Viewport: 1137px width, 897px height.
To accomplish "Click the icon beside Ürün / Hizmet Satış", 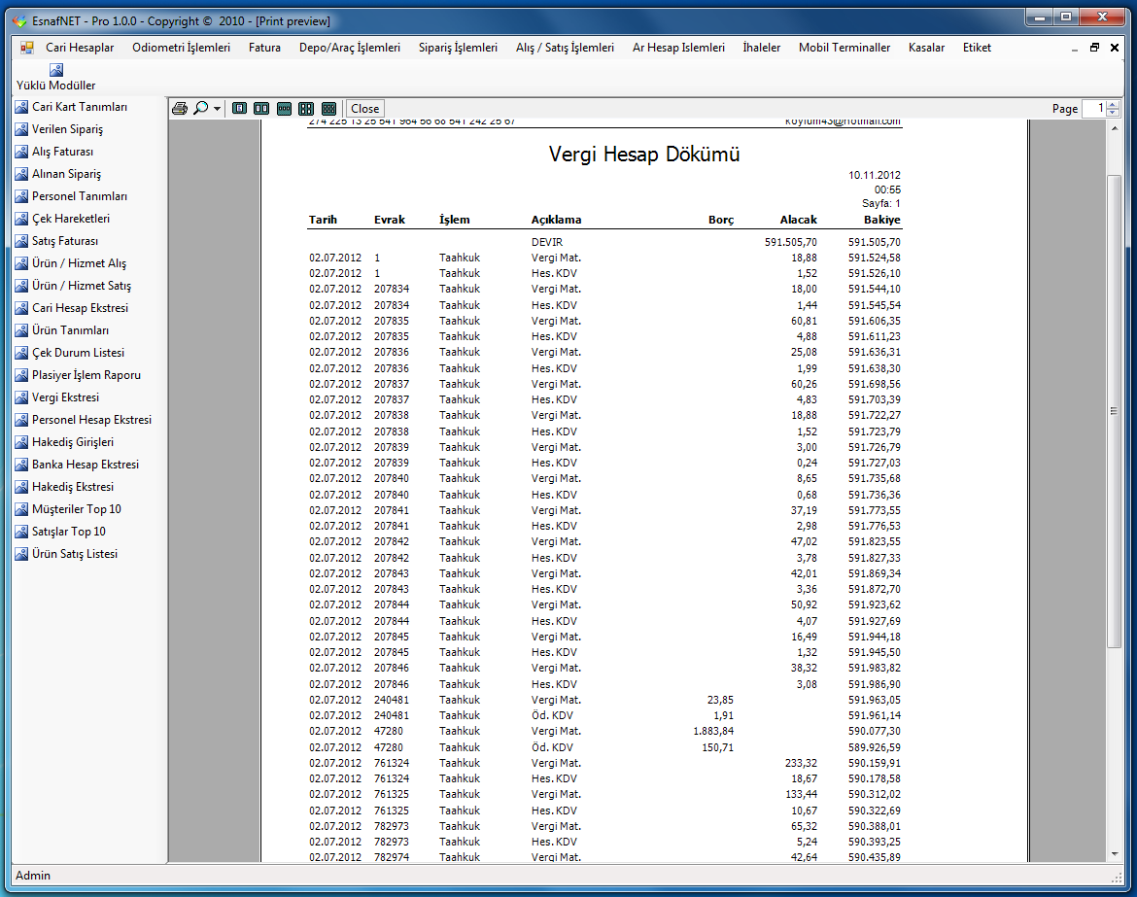I will (21, 287).
